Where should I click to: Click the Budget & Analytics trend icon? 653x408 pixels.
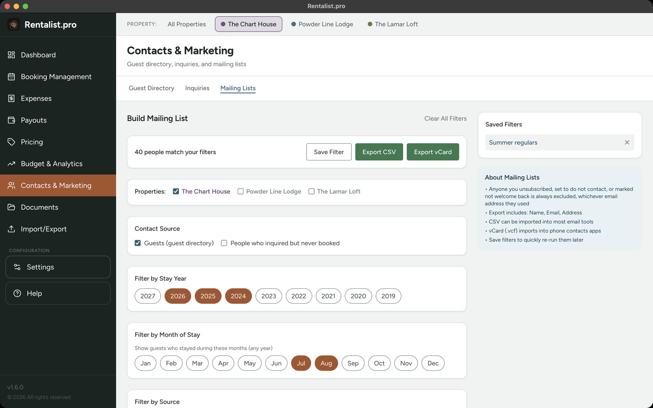click(11, 164)
